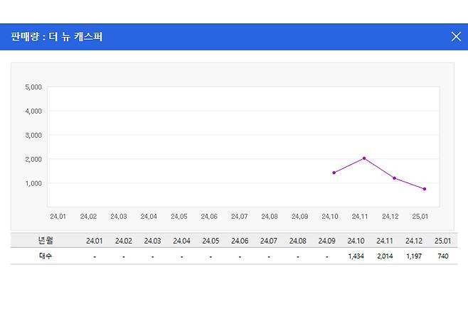Screen dimensions: 468x311
Task: Click the 25.01 table column header
Action: tap(443, 241)
